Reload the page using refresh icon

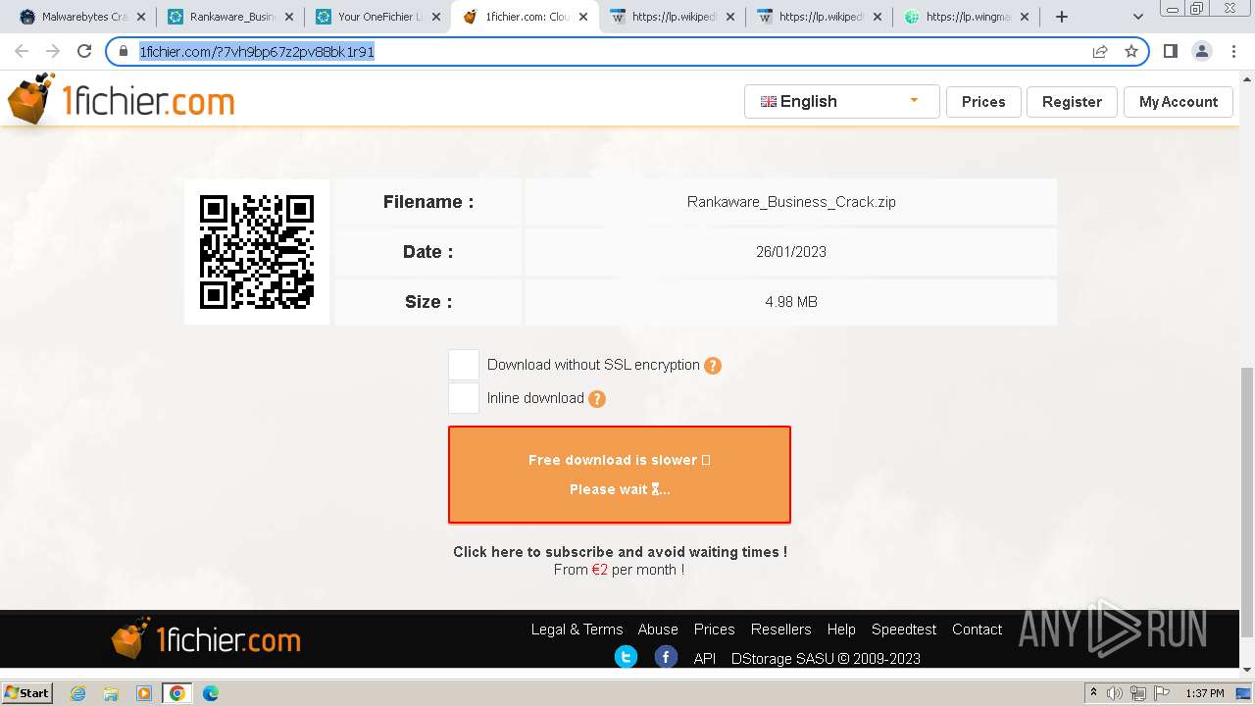pos(84,51)
